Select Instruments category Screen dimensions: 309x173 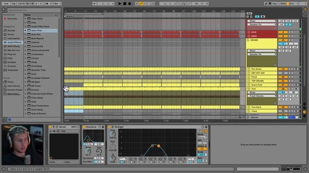point(14,38)
